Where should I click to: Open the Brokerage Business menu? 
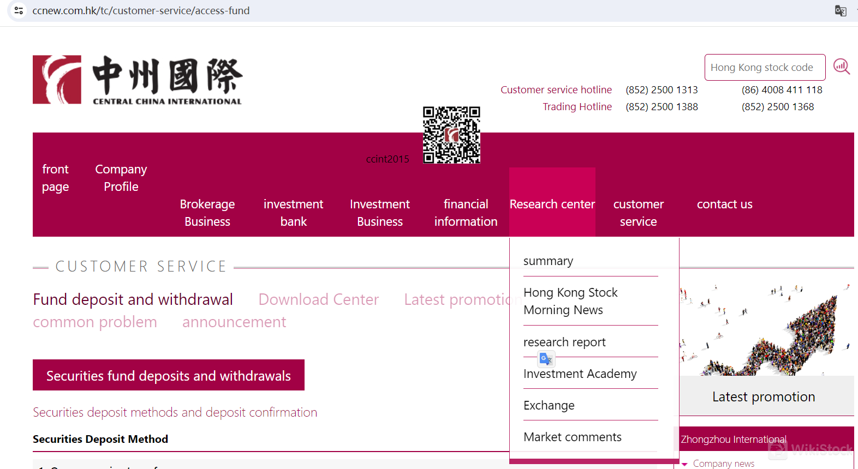[x=207, y=213]
